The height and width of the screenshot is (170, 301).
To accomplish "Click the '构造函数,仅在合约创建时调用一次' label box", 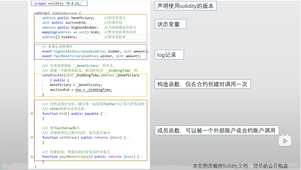I will [203, 84].
